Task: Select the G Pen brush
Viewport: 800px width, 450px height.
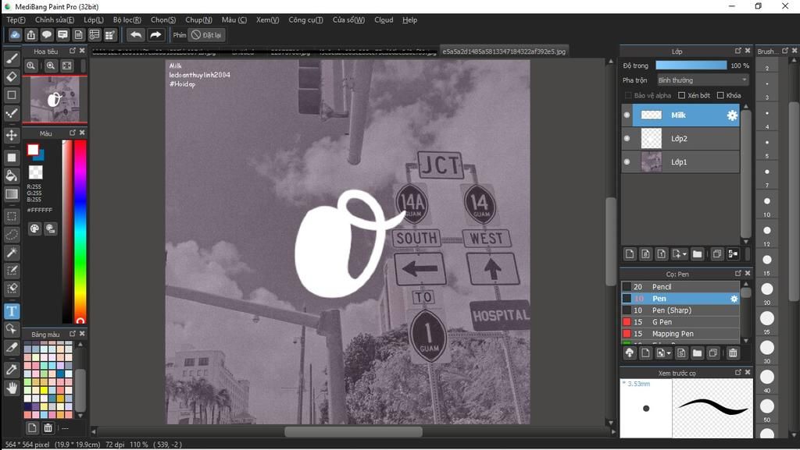Action: click(680, 322)
